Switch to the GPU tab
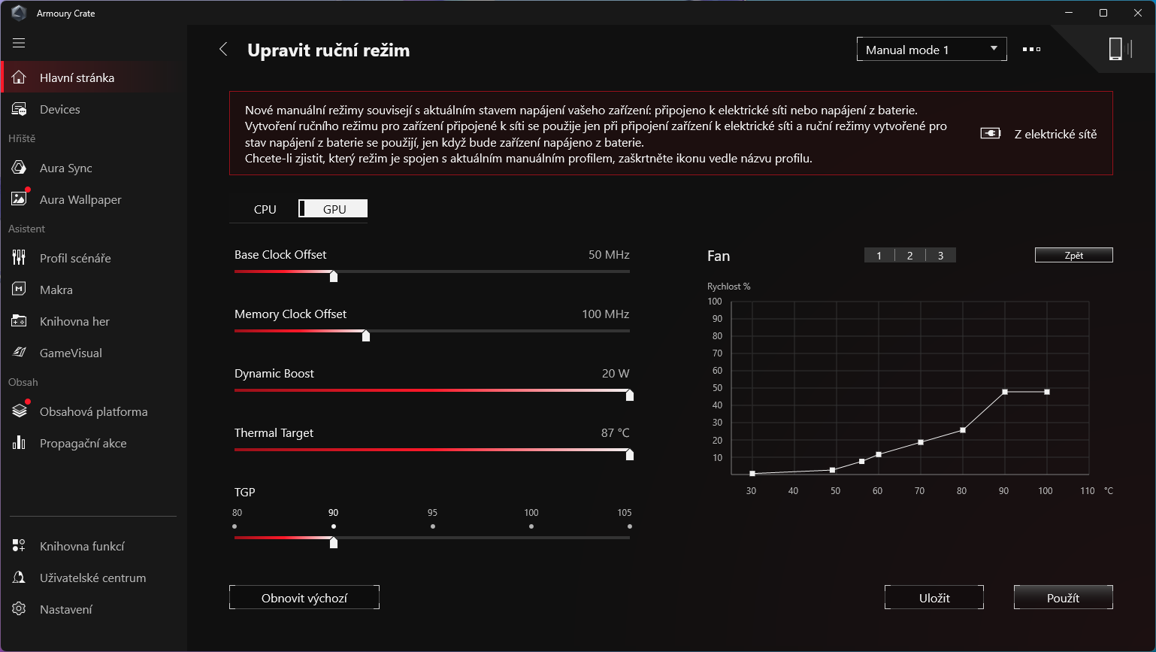This screenshot has height=652, width=1156. [x=334, y=209]
